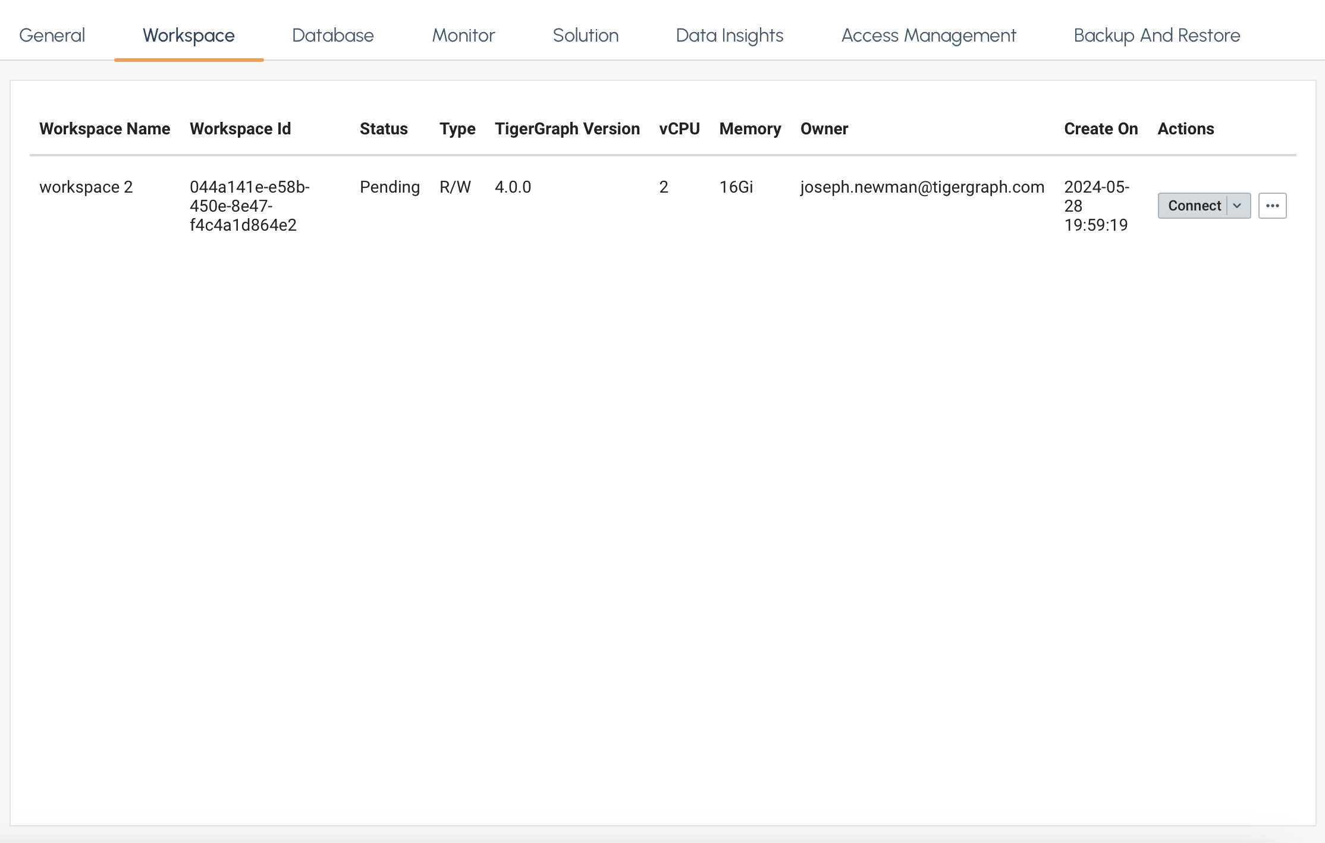Open Backup And Restore settings
The image size is (1325, 843).
[1156, 35]
